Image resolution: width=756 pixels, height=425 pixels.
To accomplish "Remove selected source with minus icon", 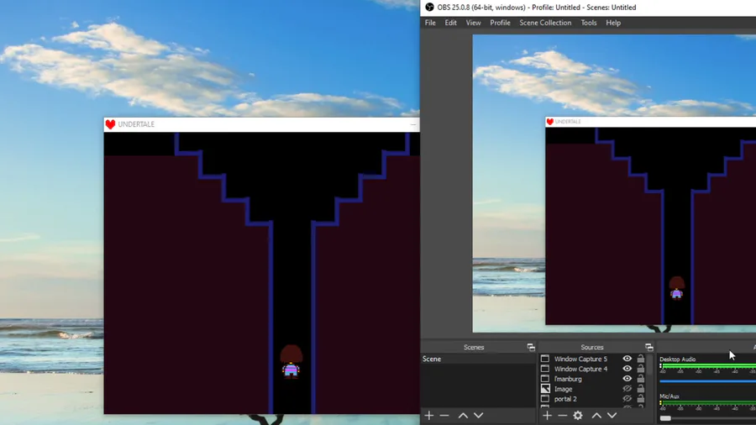I will [563, 416].
